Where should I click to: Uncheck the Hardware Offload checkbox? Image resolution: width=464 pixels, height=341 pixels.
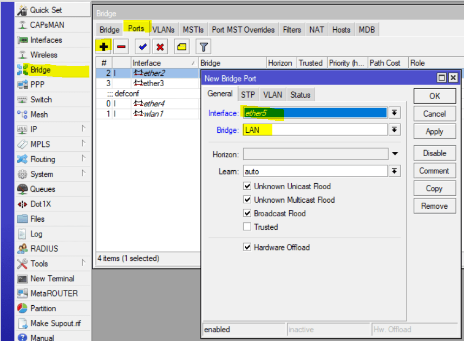pyautogui.click(x=247, y=247)
